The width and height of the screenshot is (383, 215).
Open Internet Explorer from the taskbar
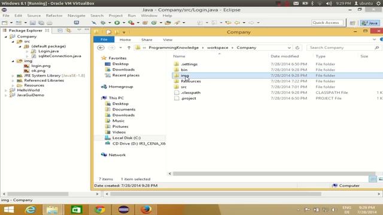(31, 210)
